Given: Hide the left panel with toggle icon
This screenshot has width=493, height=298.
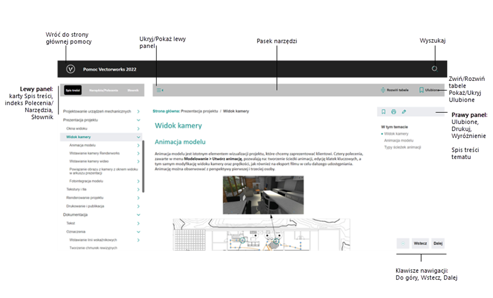Looking at the screenshot, I should click(x=160, y=90).
